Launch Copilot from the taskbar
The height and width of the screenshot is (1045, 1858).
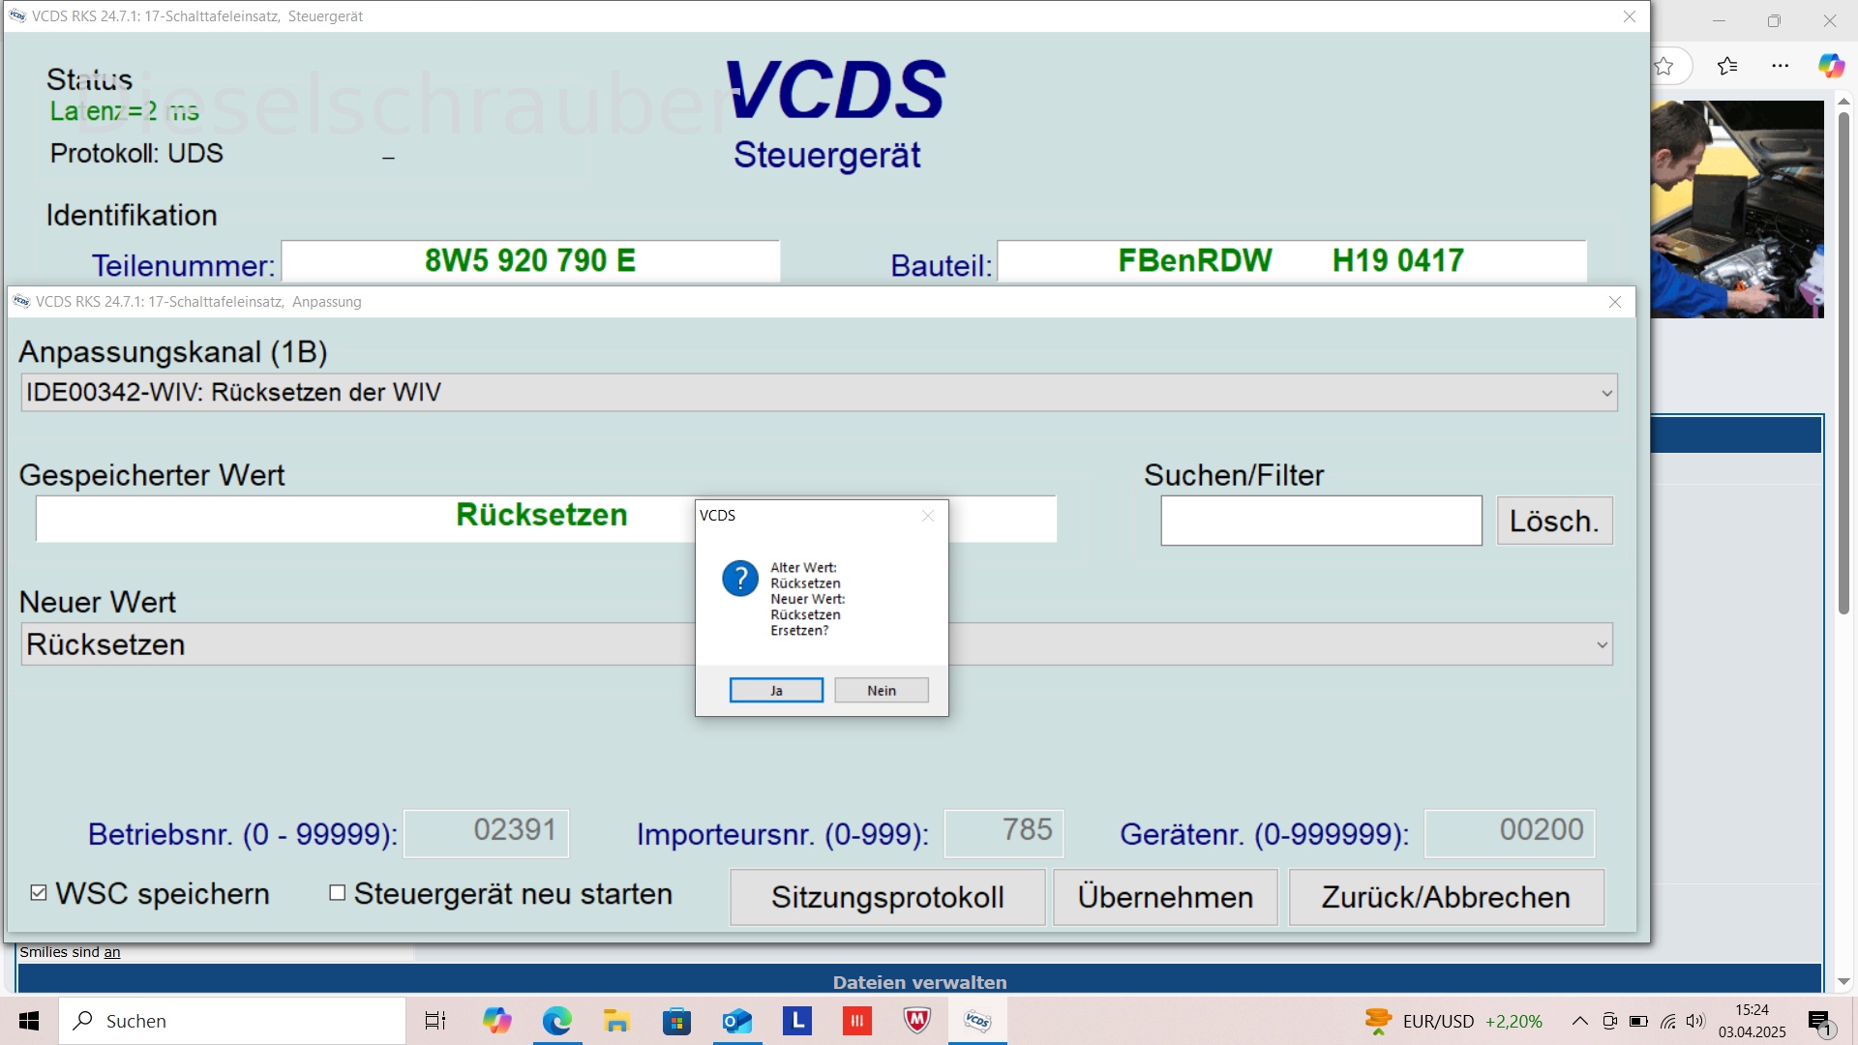[x=497, y=1021]
